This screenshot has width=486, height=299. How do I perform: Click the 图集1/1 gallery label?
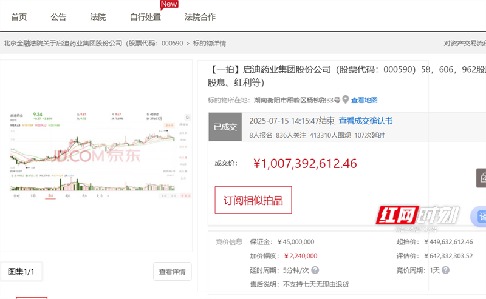21,272
